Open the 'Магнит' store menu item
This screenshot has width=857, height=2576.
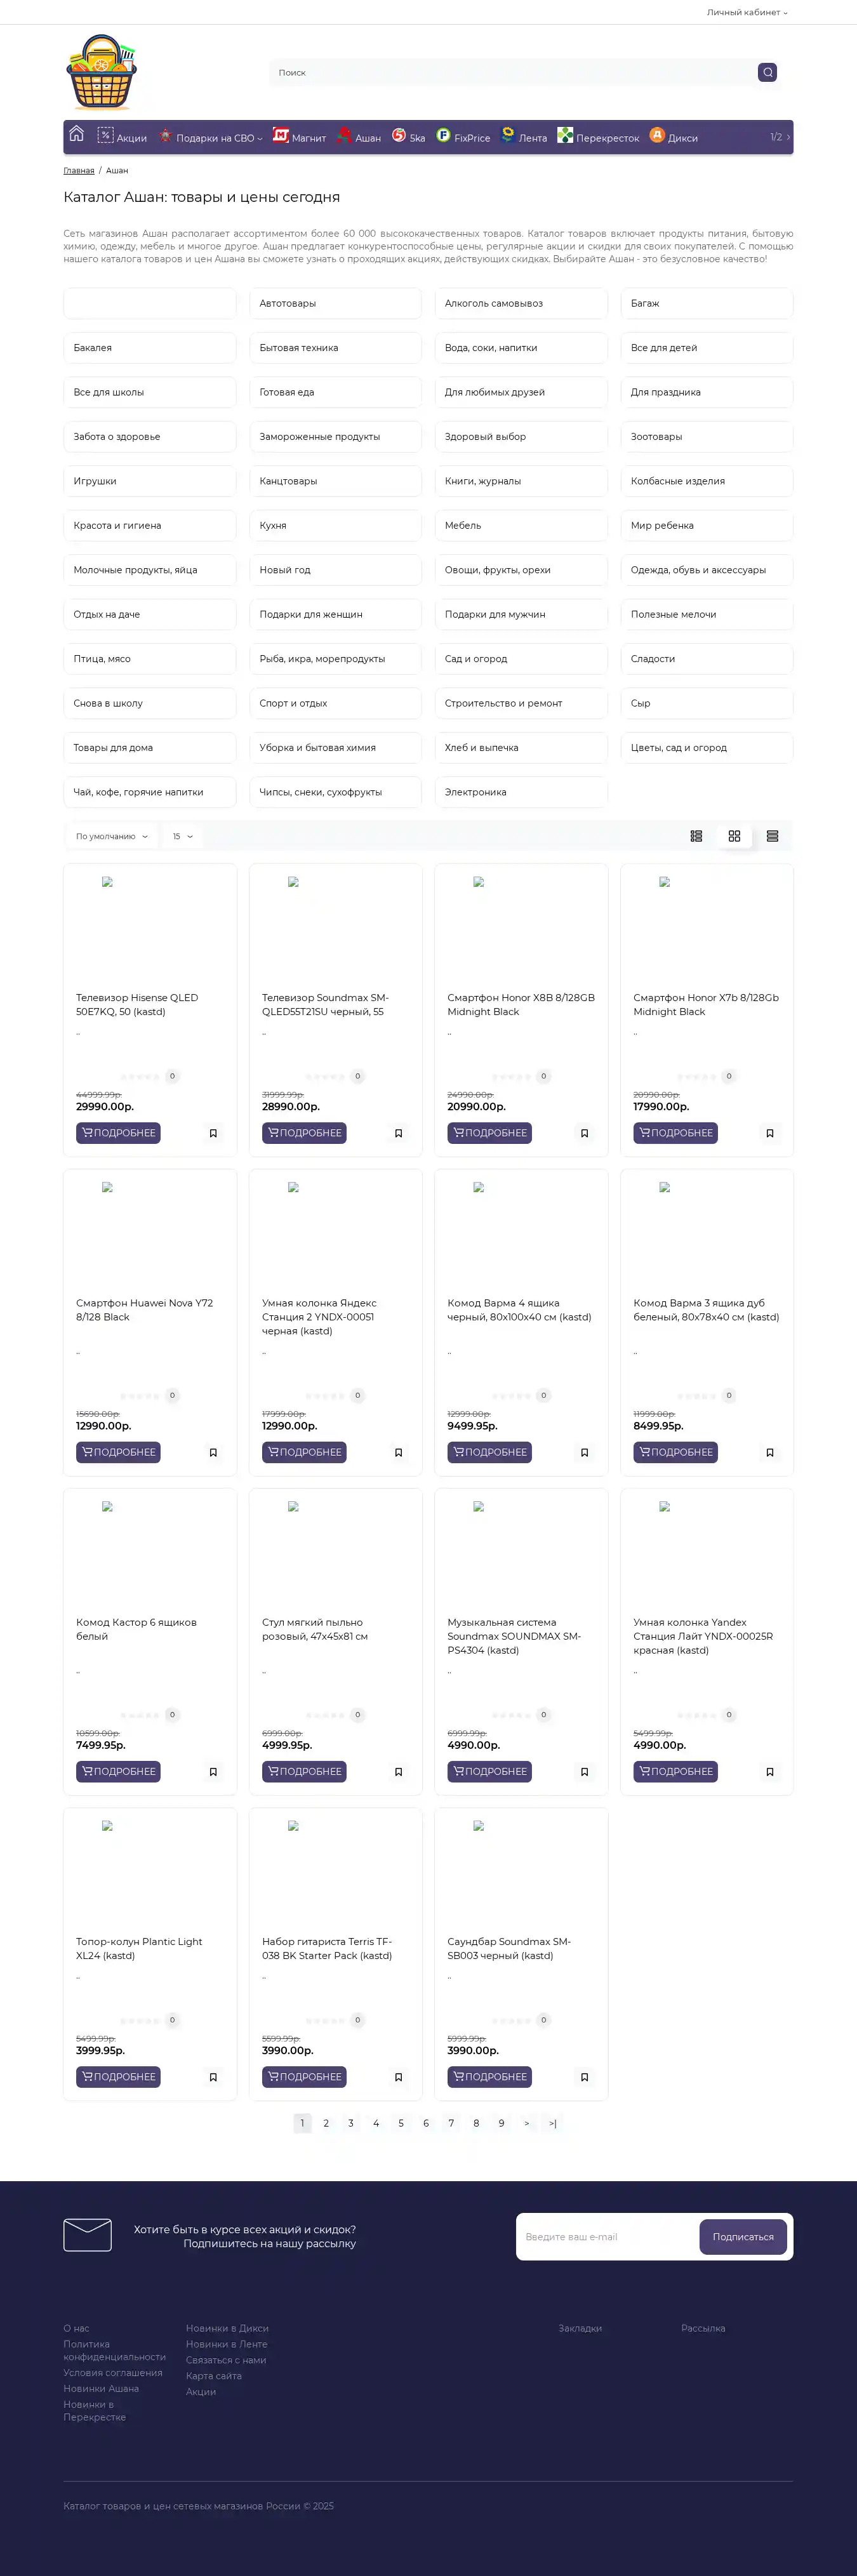[x=300, y=137]
